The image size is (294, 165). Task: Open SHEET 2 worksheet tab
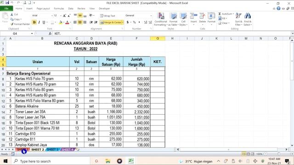[38, 149]
